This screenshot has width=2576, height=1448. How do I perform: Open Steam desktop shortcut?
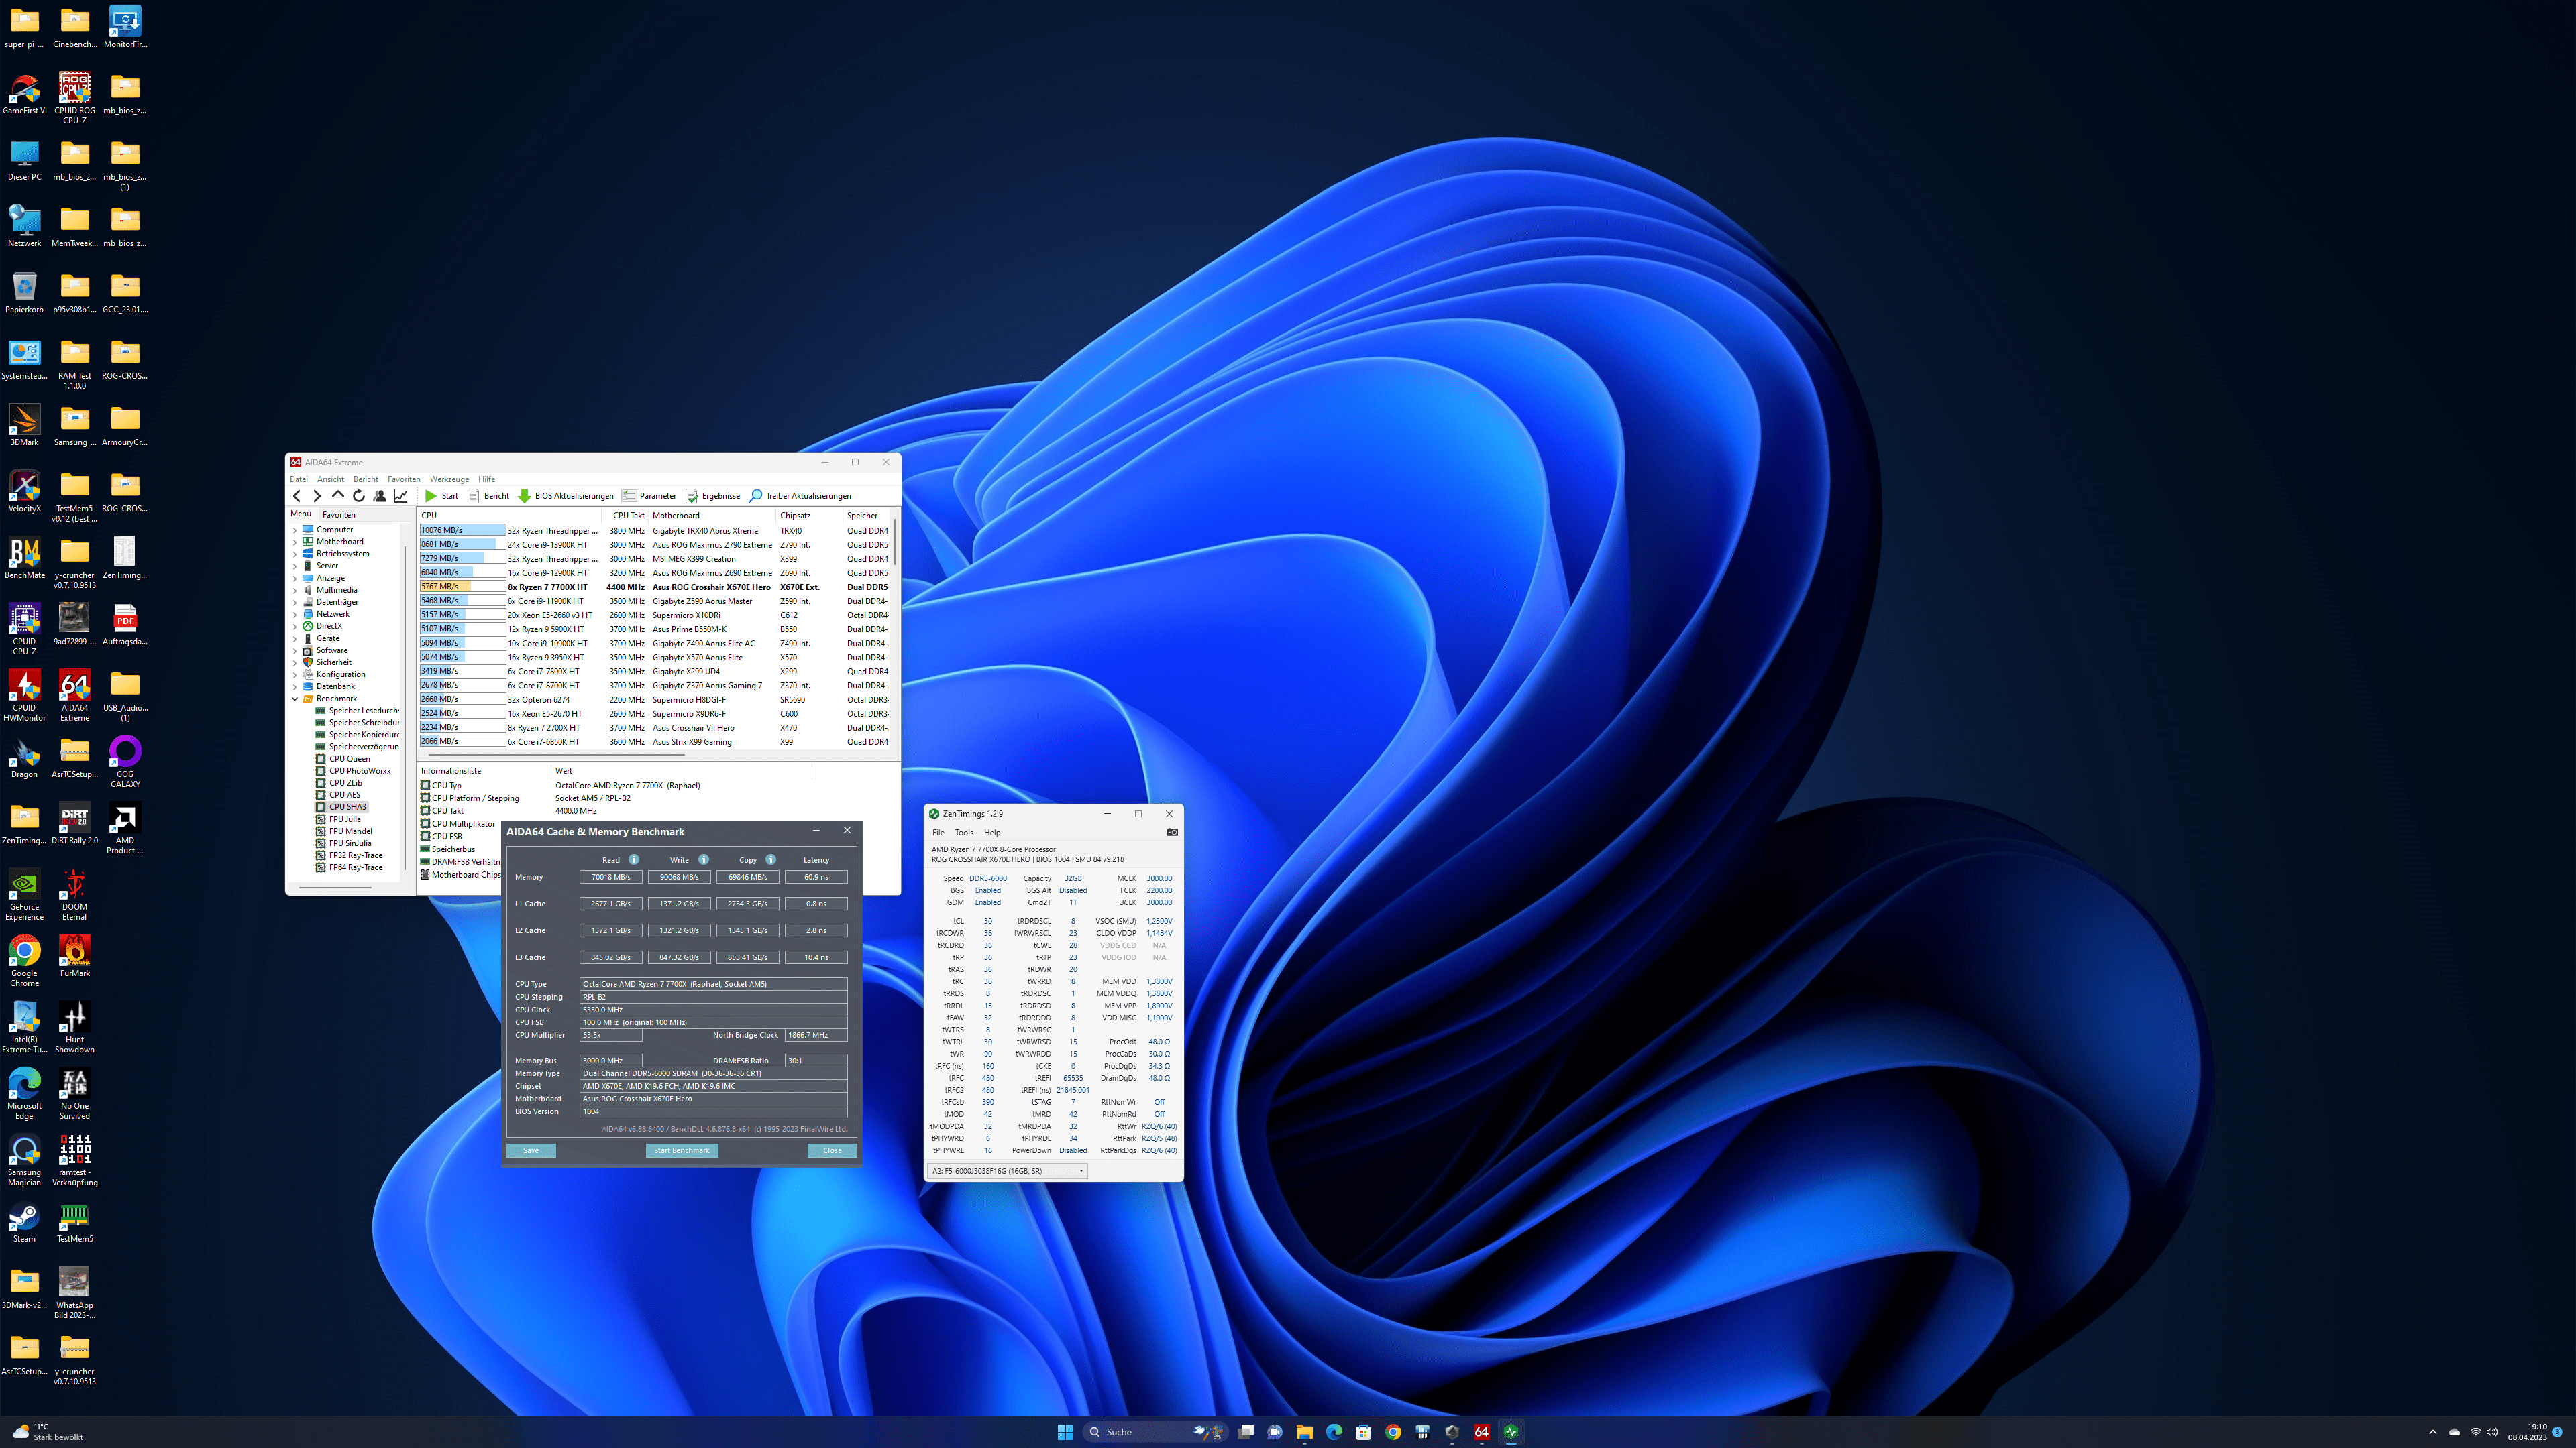(24, 1221)
